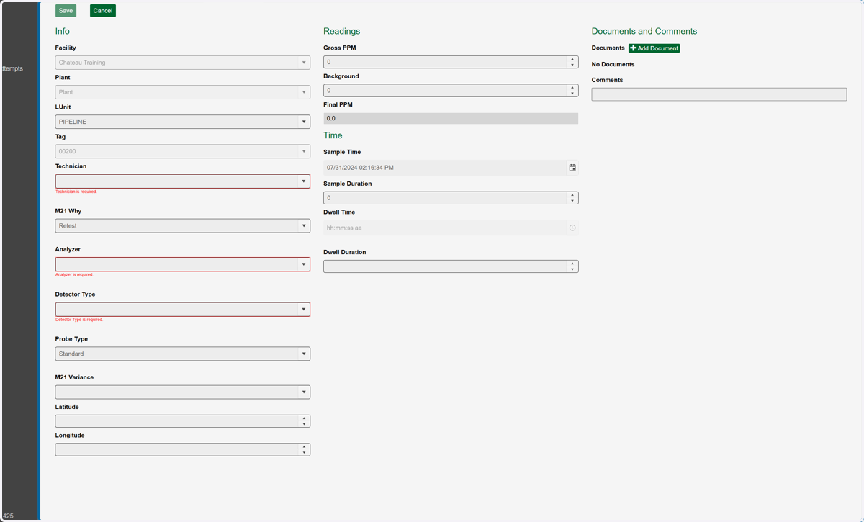
Task: Click the Sample Time date field
Action: pos(444,168)
